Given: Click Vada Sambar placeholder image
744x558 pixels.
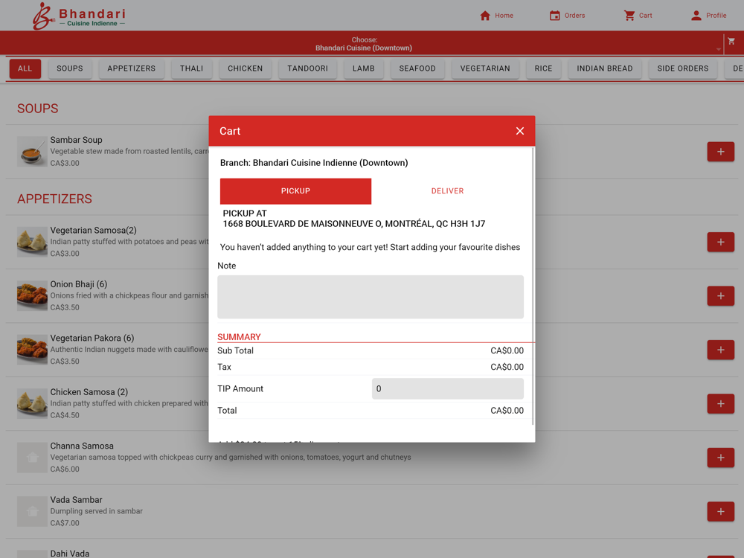Looking at the screenshot, I should [32, 512].
